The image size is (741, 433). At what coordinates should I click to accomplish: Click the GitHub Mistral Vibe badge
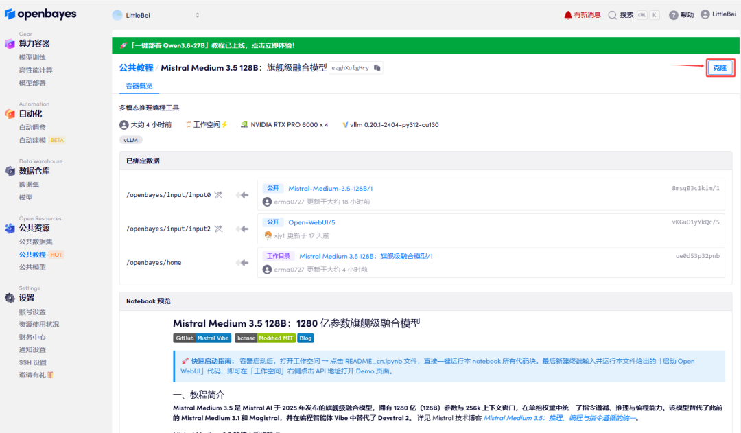tap(202, 338)
